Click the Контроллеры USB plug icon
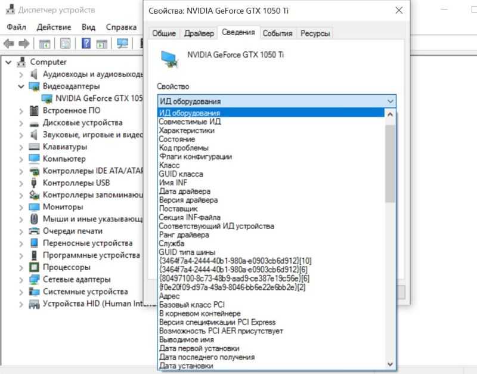 (x=34, y=183)
